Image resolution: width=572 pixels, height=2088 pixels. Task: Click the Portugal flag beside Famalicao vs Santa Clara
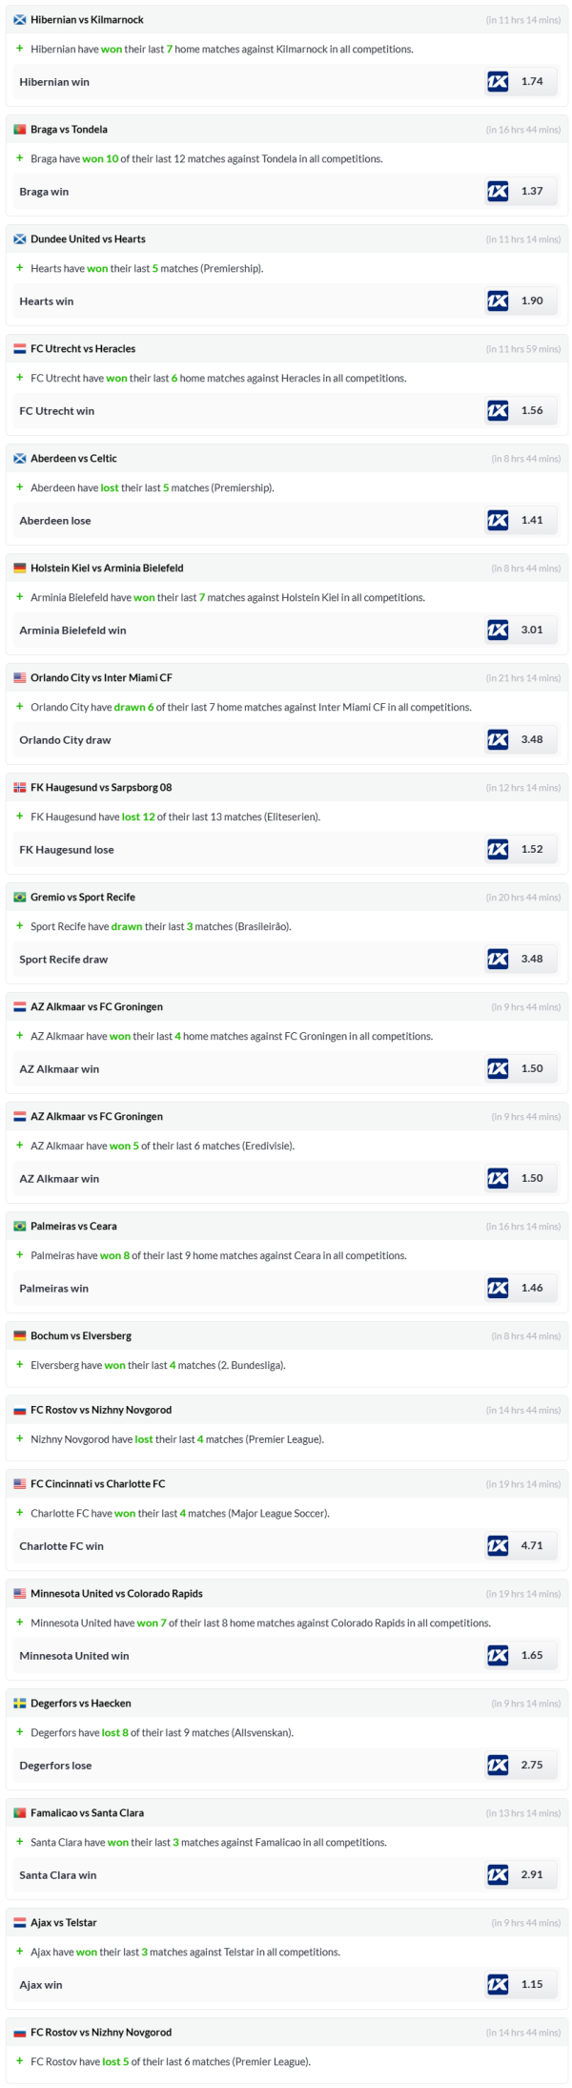20,1813
